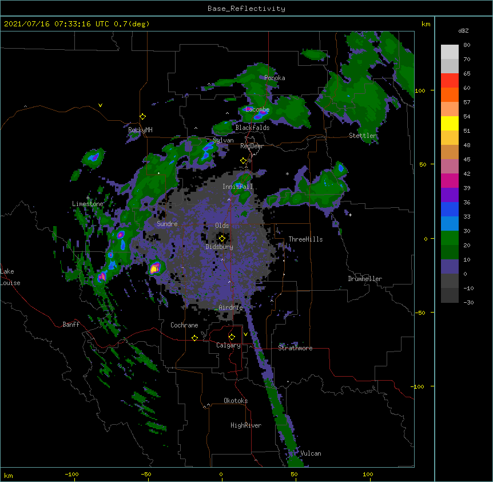Pick the bright yellow 51–54 dBZ legend swatch
Image resolution: width=493 pixels, height=482 pixels.
click(450, 123)
